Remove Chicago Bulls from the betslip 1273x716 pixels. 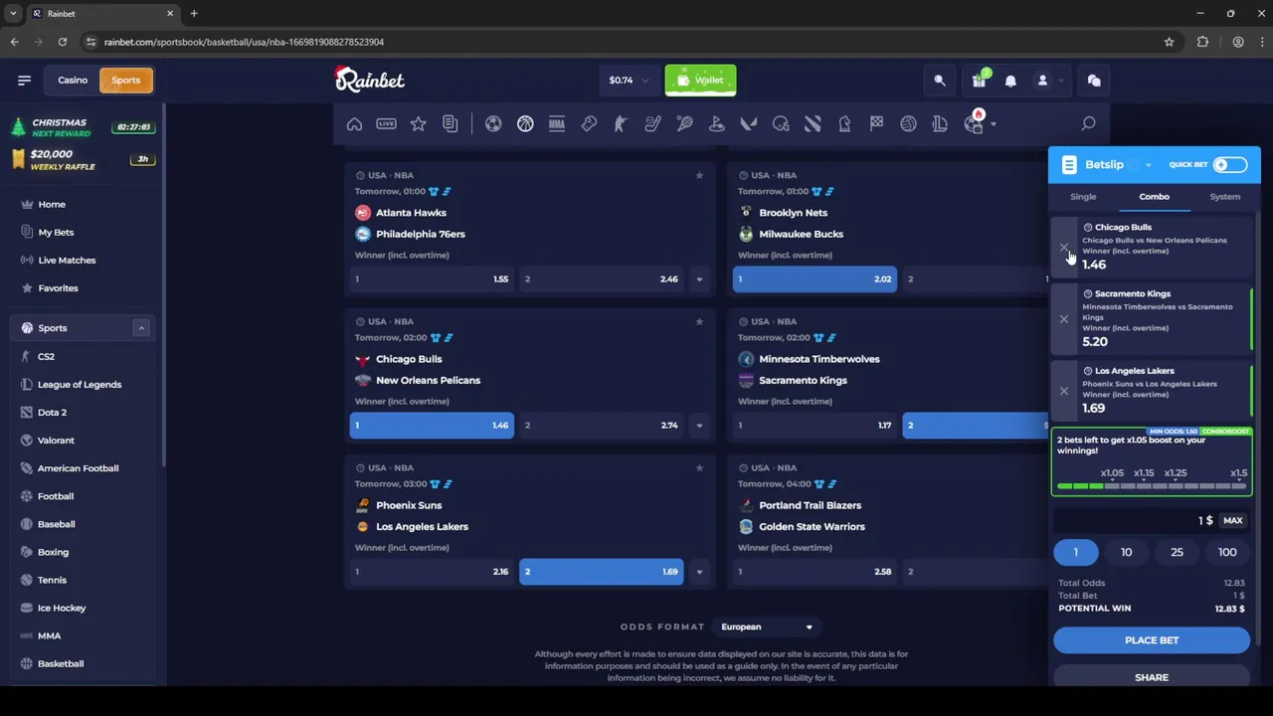click(x=1063, y=249)
